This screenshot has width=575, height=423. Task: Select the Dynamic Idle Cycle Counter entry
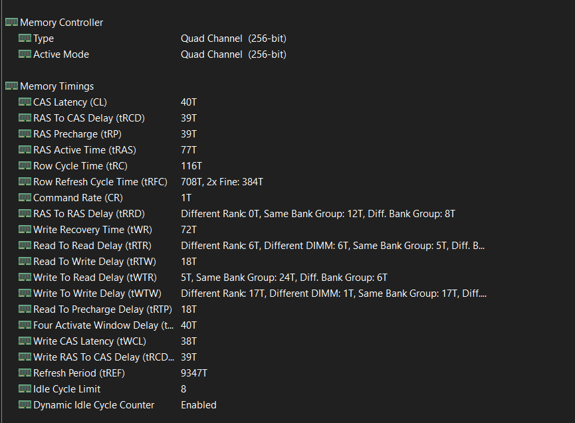click(287, 404)
